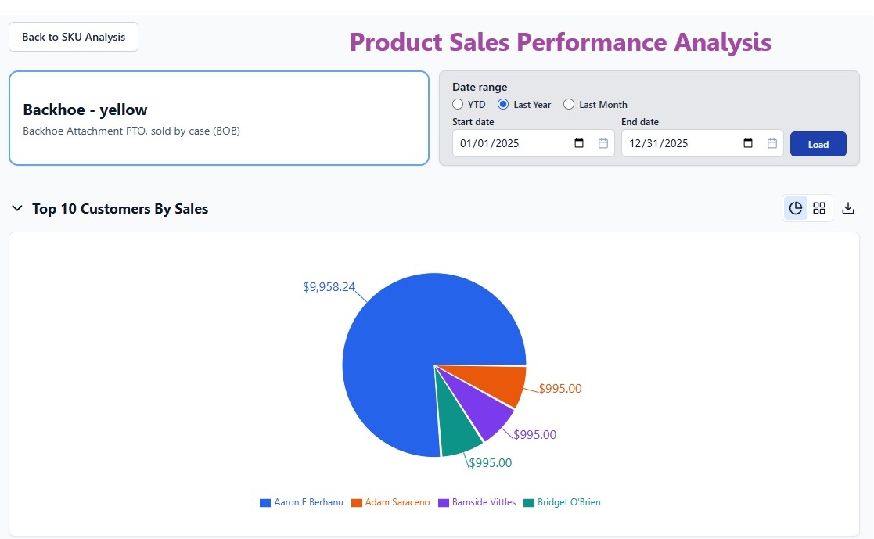Open the End date native calendar picker
This screenshot has width=874, height=539.
(748, 143)
